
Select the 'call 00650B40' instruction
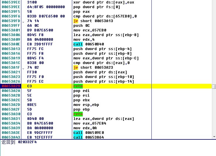[89, 44]
